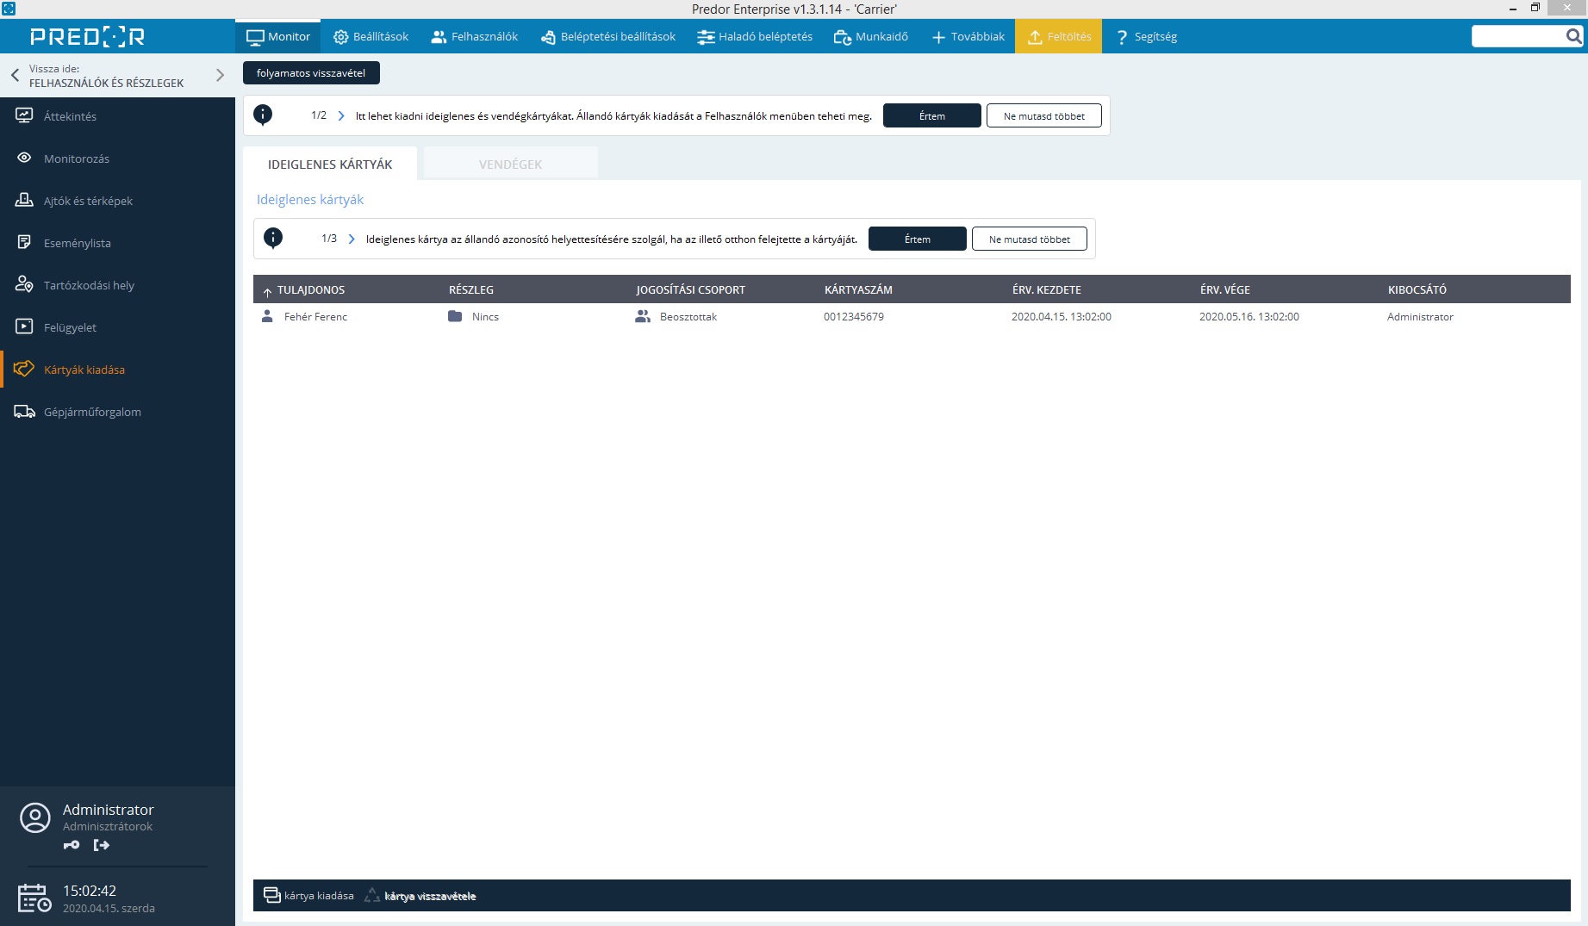Click the kártya kiadása icon in the bottom bar
This screenshot has height=926, width=1588.
click(271, 896)
